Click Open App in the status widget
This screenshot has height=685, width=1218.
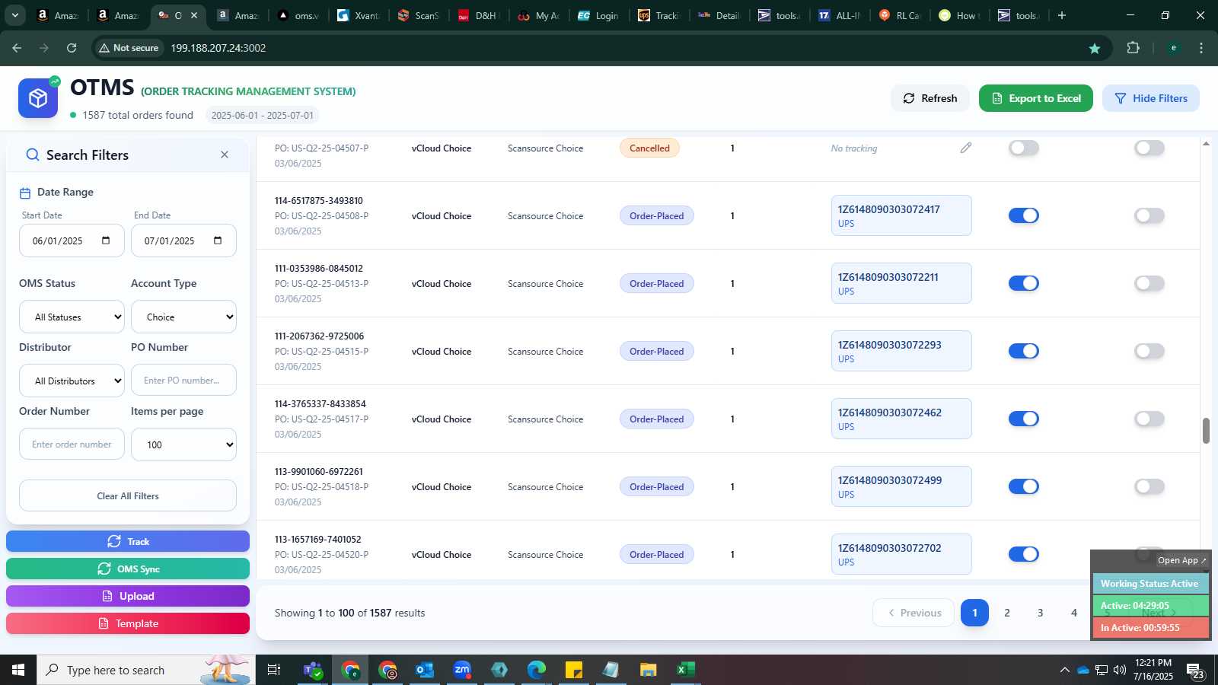pyautogui.click(x=1181, y=560)
